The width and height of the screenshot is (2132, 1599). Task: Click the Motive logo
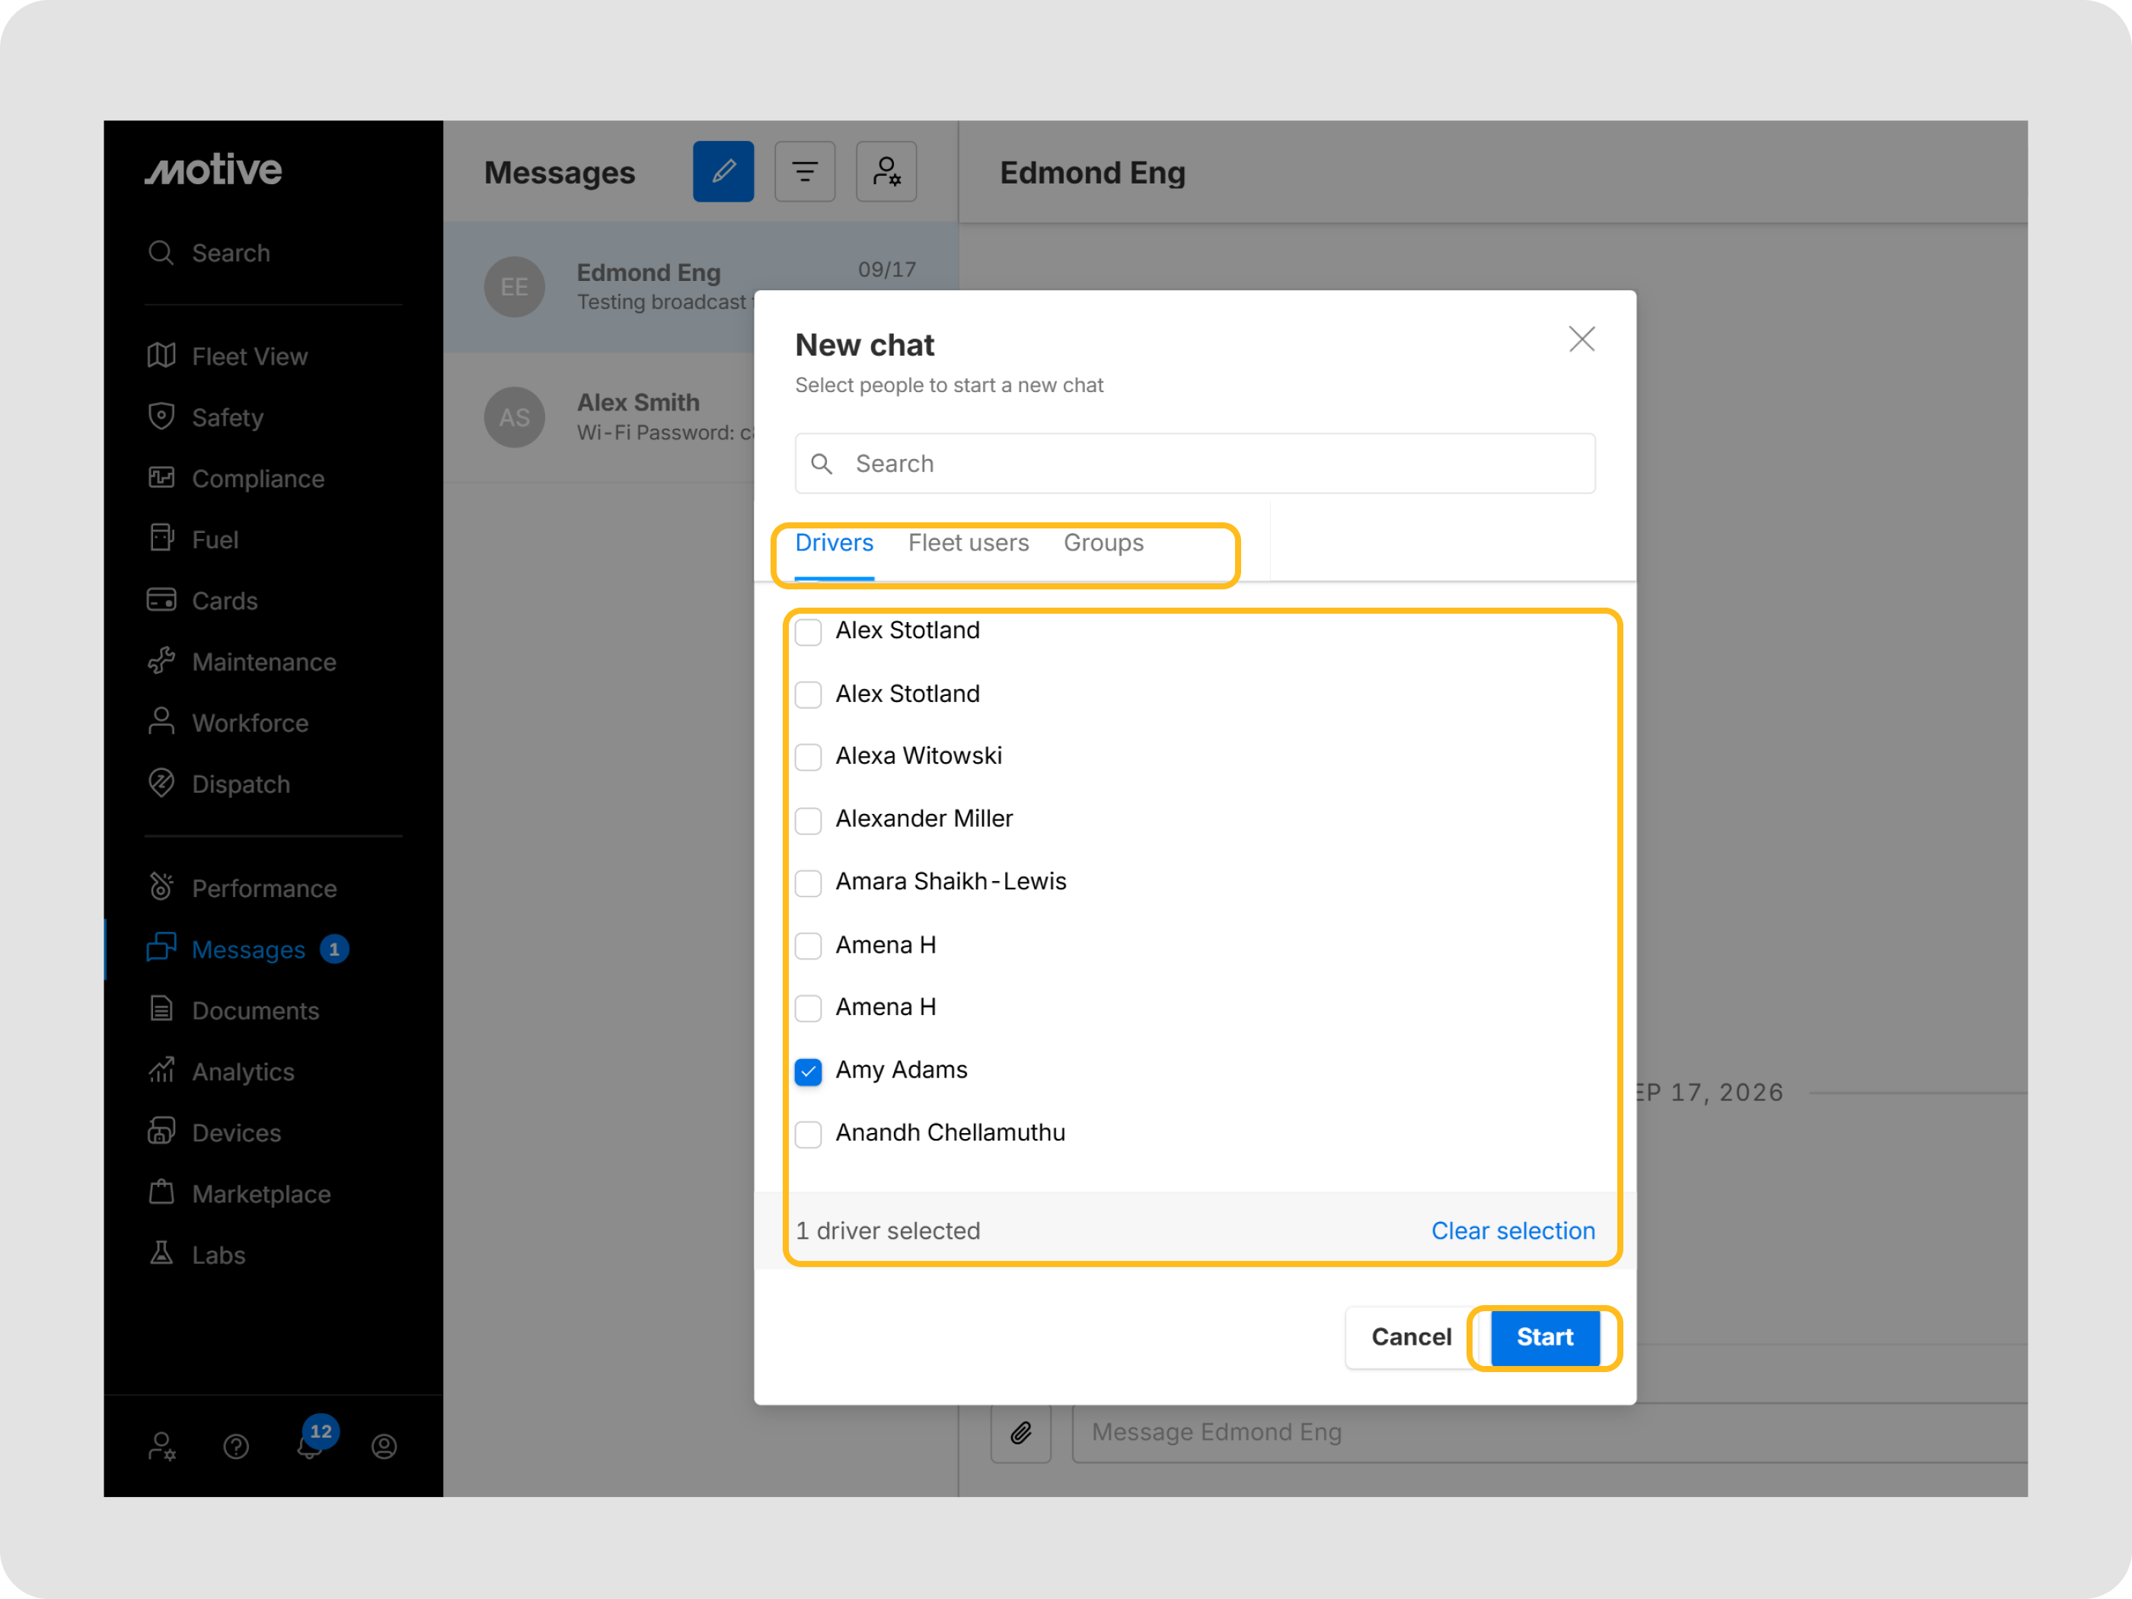click(214, 170)
